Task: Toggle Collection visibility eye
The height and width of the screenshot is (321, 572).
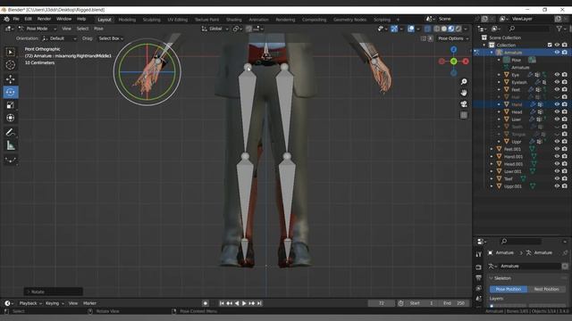Action: tap(557, 45)
